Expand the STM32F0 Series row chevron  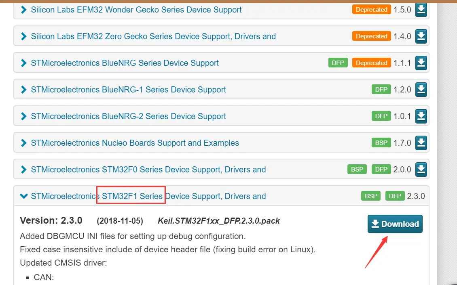click(23, 170)
